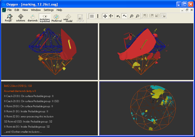Click the zoom out magnifier icon
Image resolution: width=195 pixels, height=137 pixels.
pyautogui.click(x=138, y=16)
